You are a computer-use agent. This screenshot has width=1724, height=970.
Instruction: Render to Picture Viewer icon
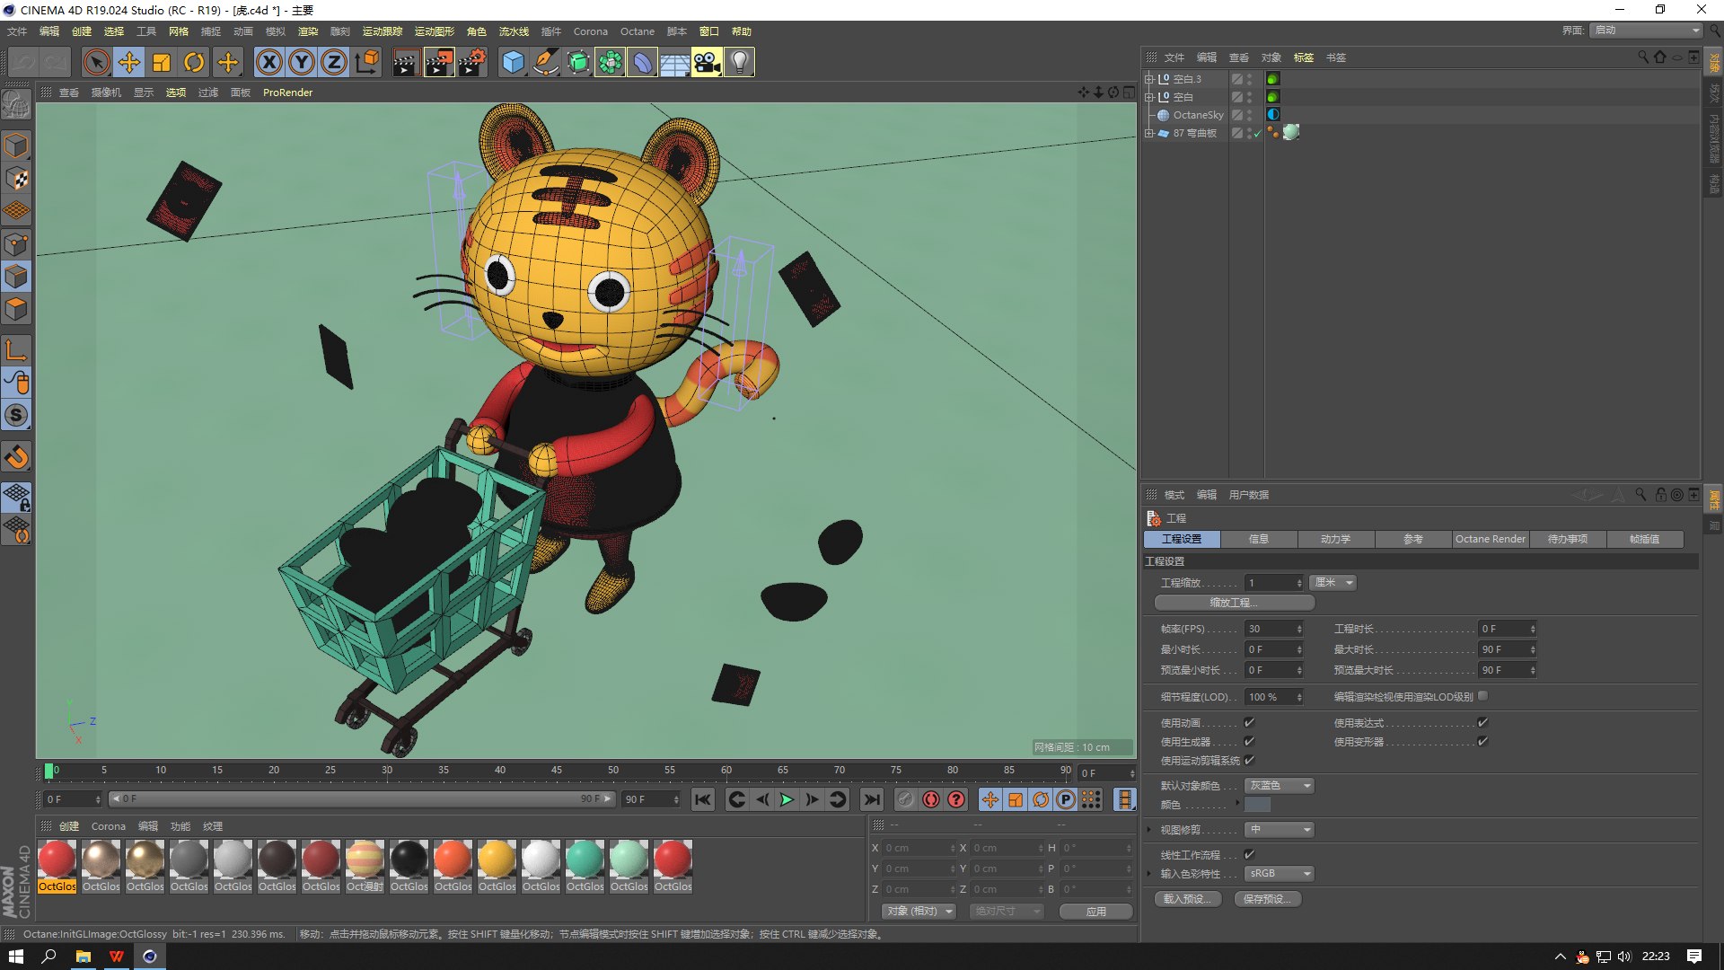tap(439, 62)
